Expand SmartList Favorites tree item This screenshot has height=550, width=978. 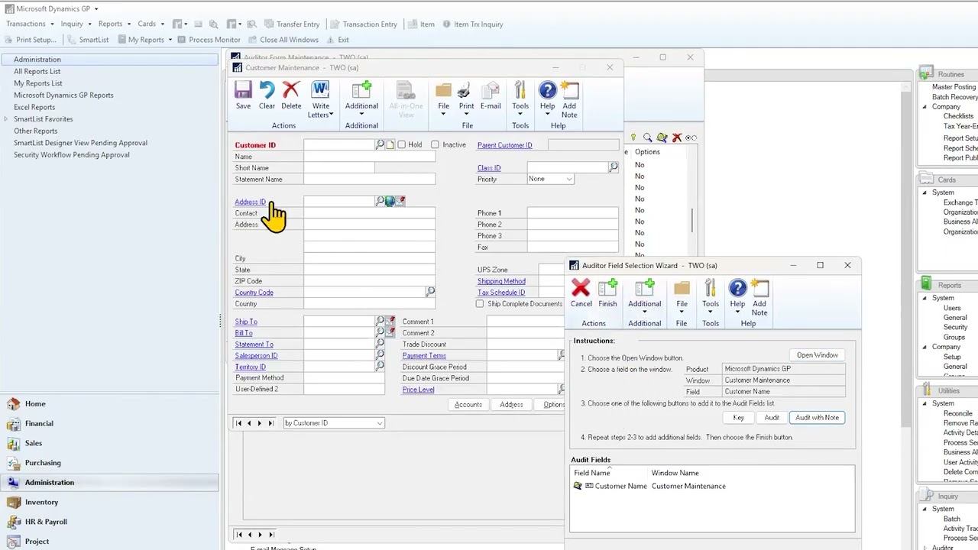click(7, 119)
